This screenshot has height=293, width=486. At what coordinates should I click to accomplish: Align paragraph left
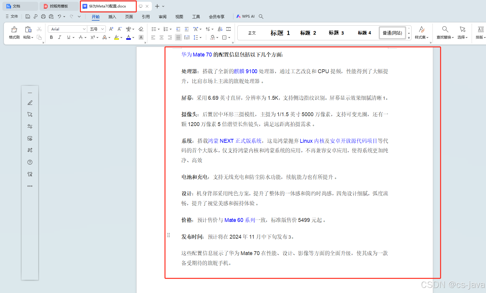153,37
